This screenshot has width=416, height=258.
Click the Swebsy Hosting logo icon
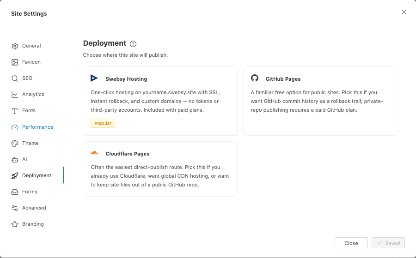pyautogui.click(x=94, y=78)
